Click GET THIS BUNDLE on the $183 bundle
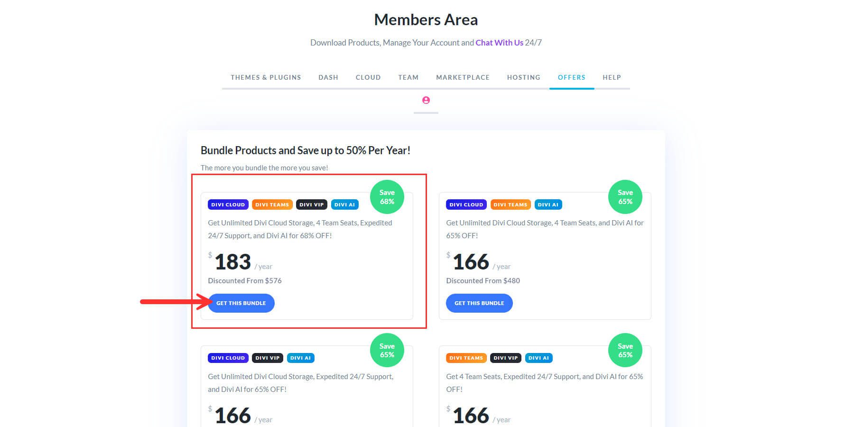Image resolution: width=854 pixels, height=427 pixels. click(241, 303)
